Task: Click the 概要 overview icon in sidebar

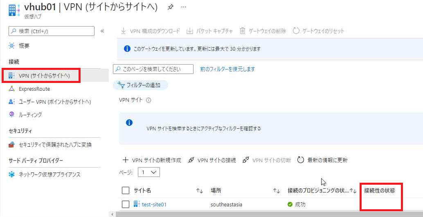Action: (x=11, y=46)
